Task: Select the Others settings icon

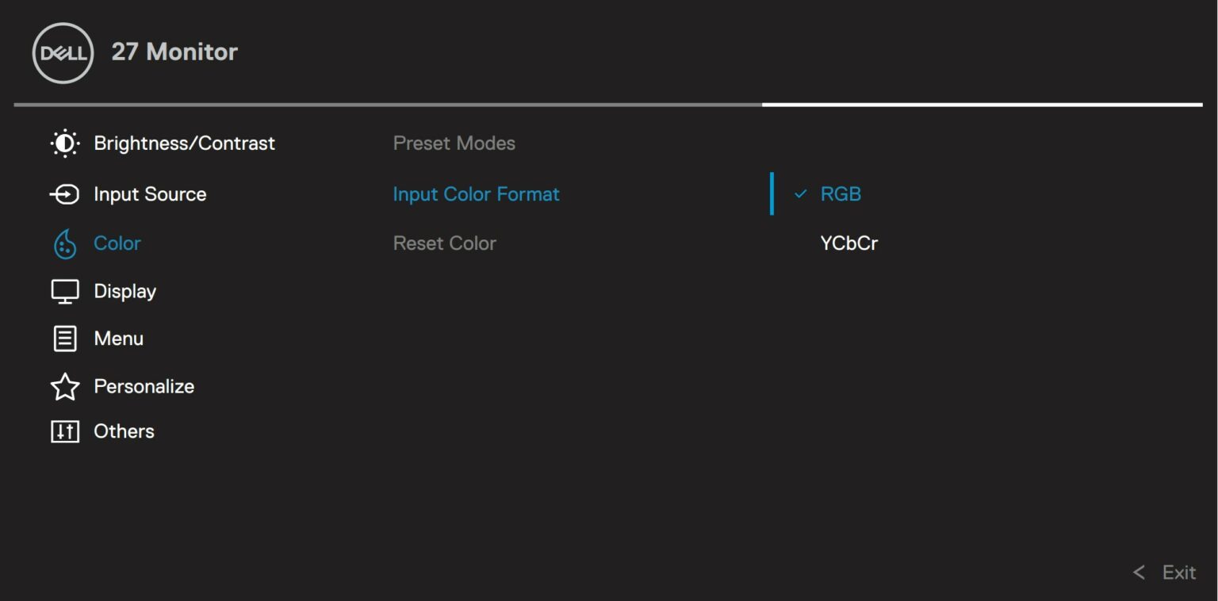Action: point(65,431)
